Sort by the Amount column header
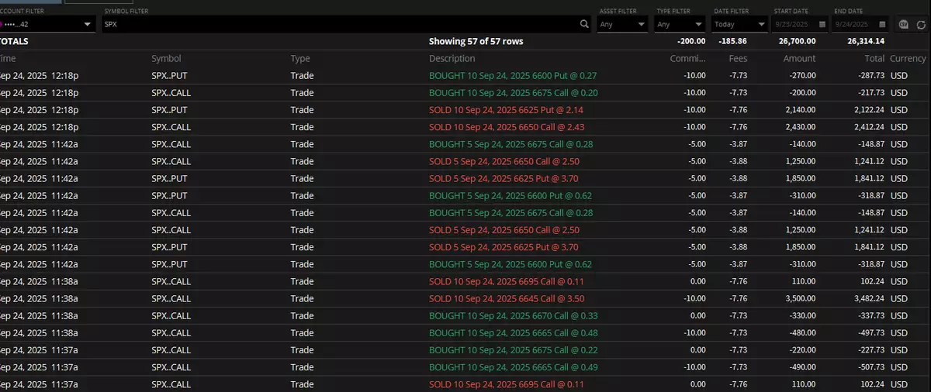This screenshot has height=392, width=931. [799, 58]
